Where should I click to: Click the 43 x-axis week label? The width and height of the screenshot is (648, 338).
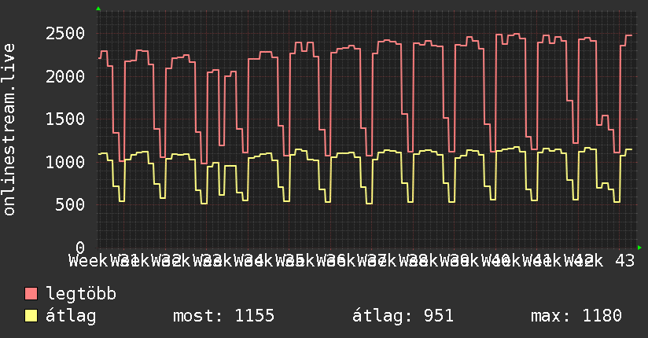point(624,261)
